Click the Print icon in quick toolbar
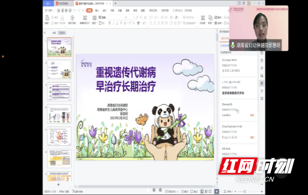This screenshot has height=195, width=308. (x=66, y=10)
